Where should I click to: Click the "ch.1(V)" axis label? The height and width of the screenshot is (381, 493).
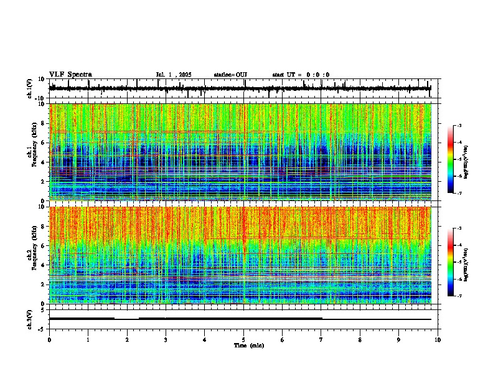[x=29, y=88]
